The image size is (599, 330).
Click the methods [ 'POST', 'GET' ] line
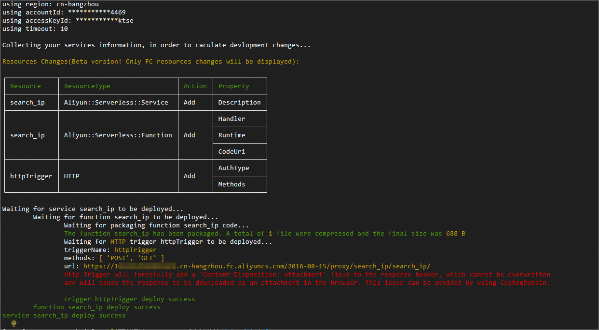(x=114, y=258)
